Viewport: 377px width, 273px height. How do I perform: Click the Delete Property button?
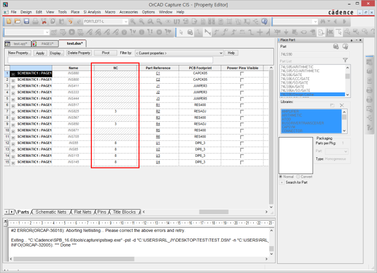[x=79, y=53]
